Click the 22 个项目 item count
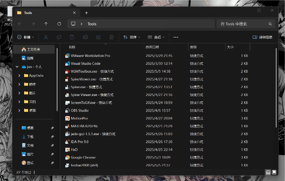 pyautogui.click(x=24, y=172)
